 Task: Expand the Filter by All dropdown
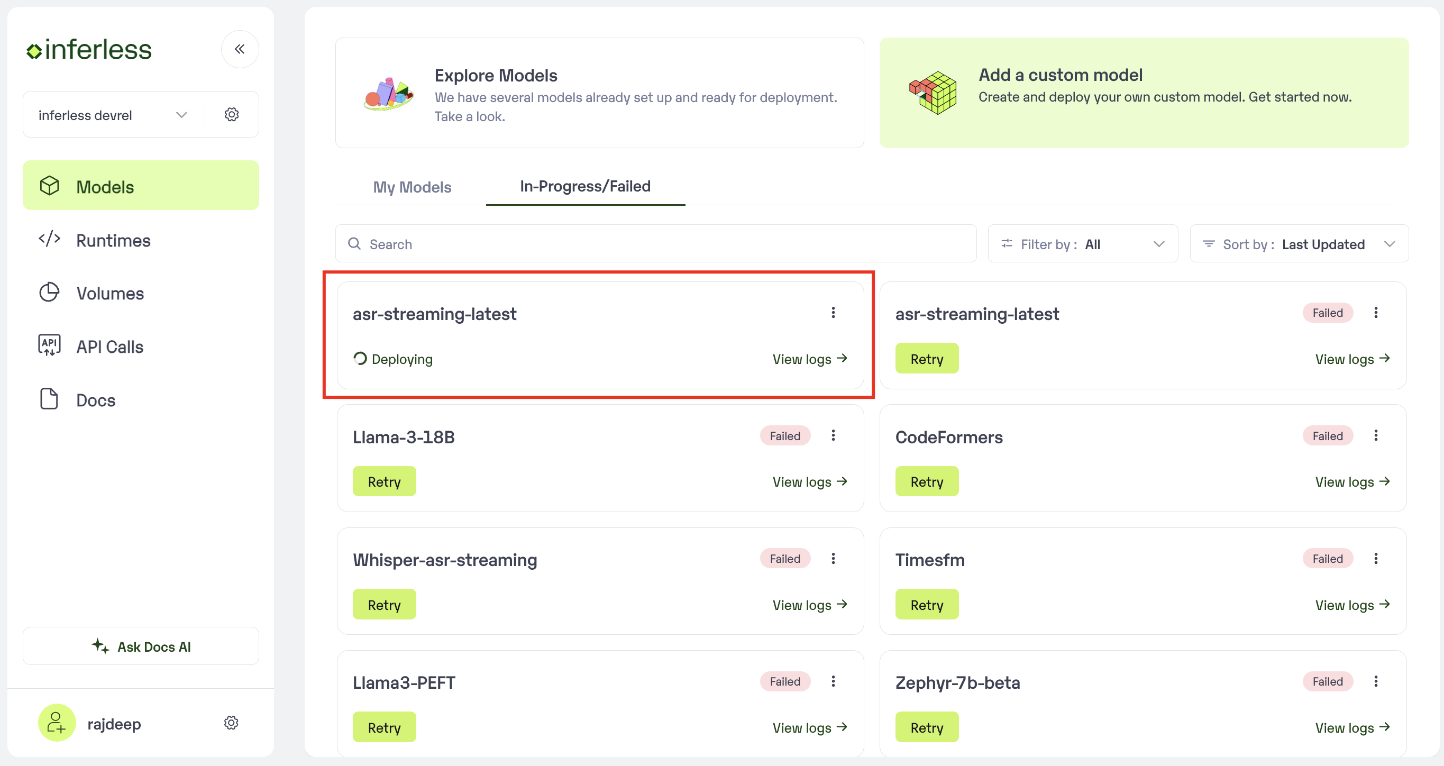pos(1082,244)
